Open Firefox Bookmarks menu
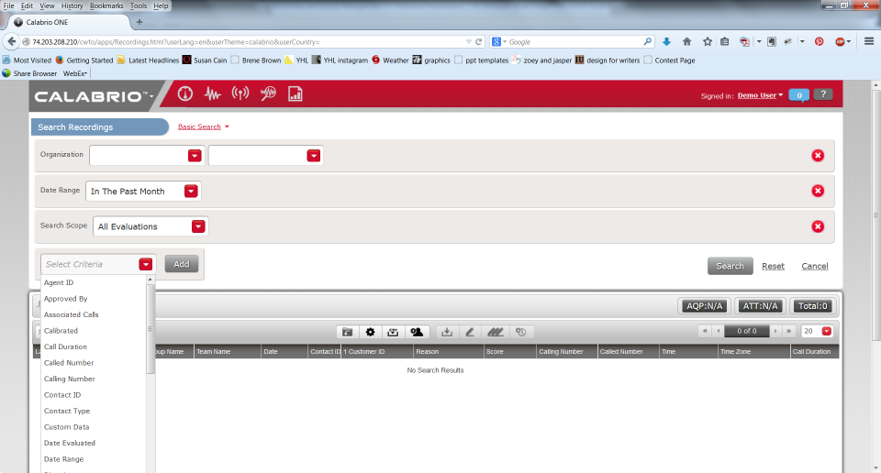Viewport: 881px width, 473px height. pos(106,5)
